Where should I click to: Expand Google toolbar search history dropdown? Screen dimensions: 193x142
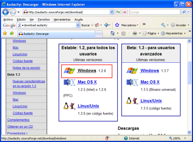click(x=78, y=25)
